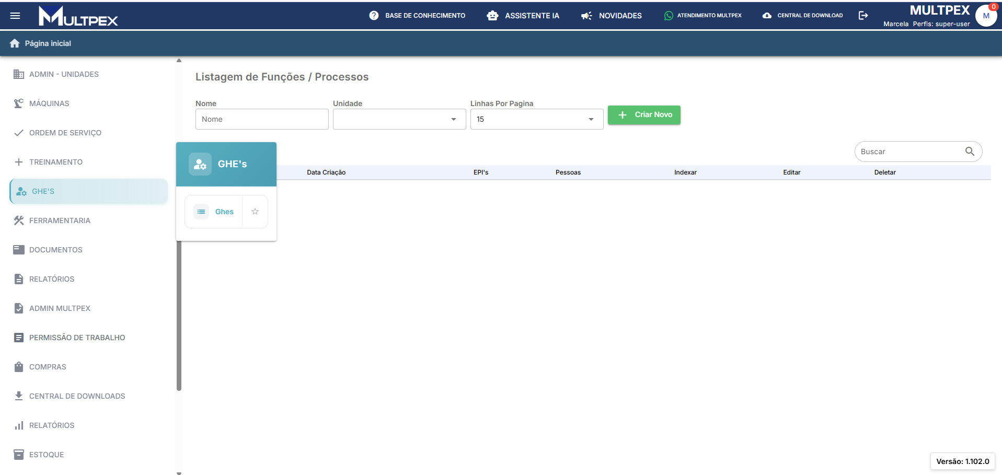Screen dimensions: 1002x475
Task: Click the EPI's column header
Action: [481, 172]
